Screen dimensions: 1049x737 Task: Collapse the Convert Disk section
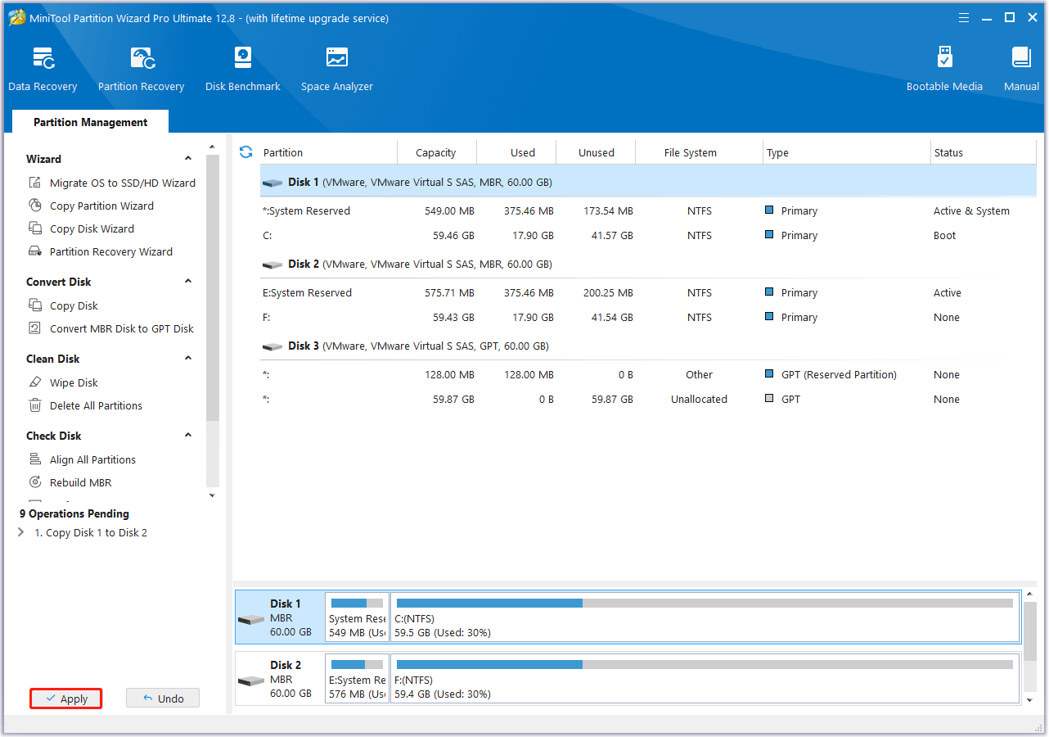pos(188,282)
